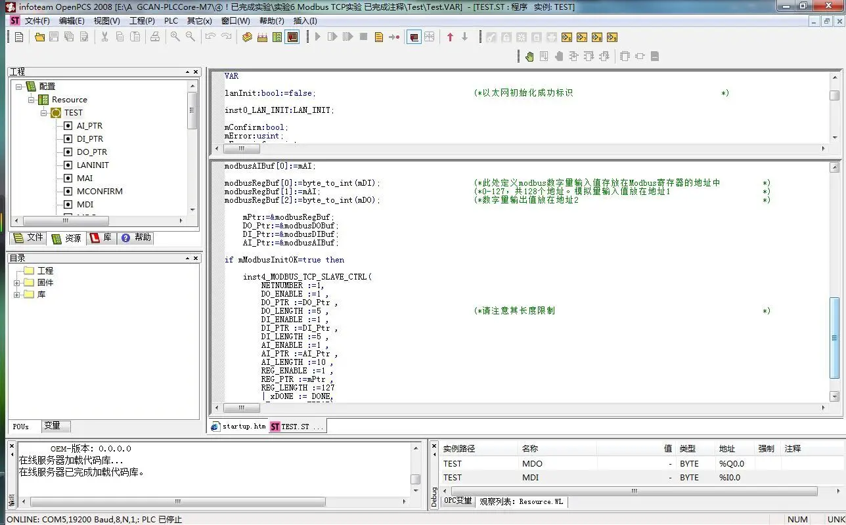Click the green hand breakpoint icon
The width and height of the screenshot is (846, 525).
[529, 56]
